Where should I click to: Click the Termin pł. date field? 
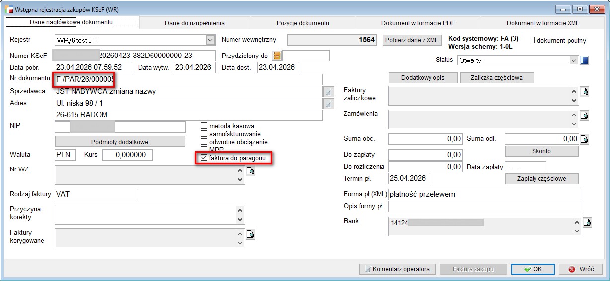(x=409, y=178)
